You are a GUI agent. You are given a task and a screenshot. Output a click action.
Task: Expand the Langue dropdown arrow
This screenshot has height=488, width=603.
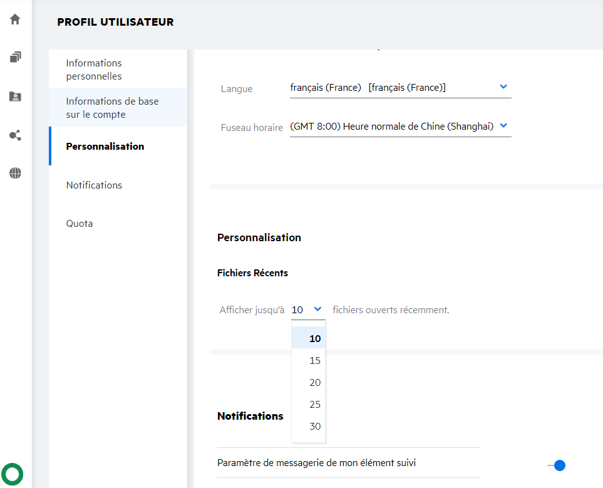[503, 87]
